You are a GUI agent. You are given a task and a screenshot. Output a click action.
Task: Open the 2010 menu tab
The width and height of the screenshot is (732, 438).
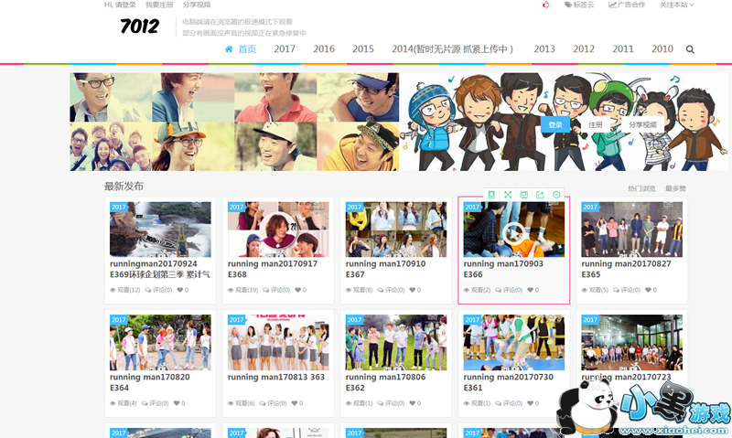(662, 49)
